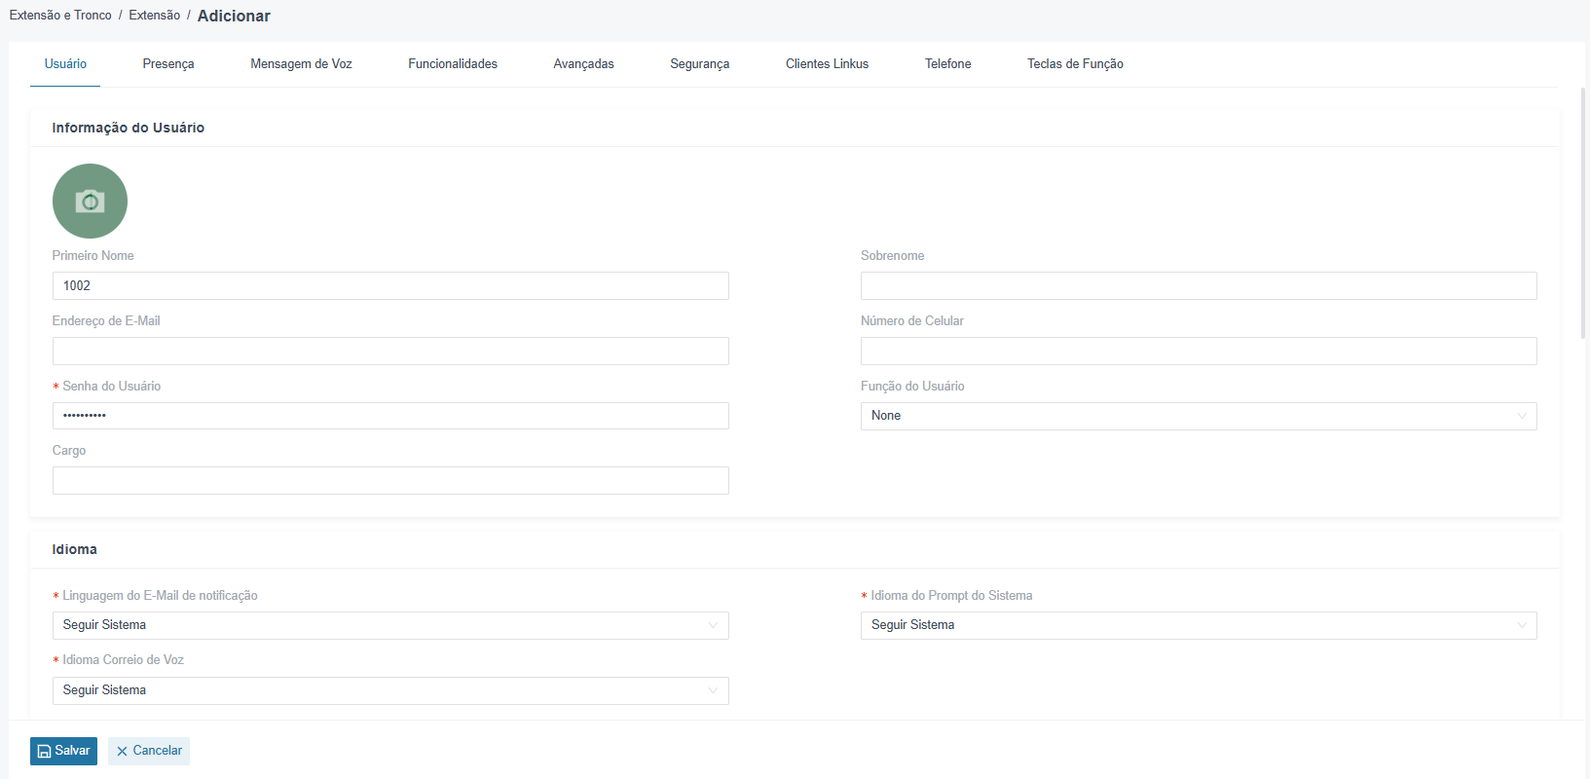Click the Primeiro Nome field containing 1002
Screen dimensions: 1590x779
coord(390,285)
